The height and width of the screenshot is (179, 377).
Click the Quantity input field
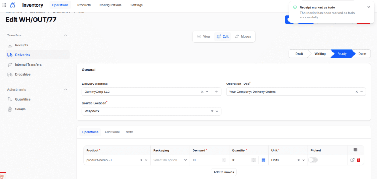tap(242, 160)
